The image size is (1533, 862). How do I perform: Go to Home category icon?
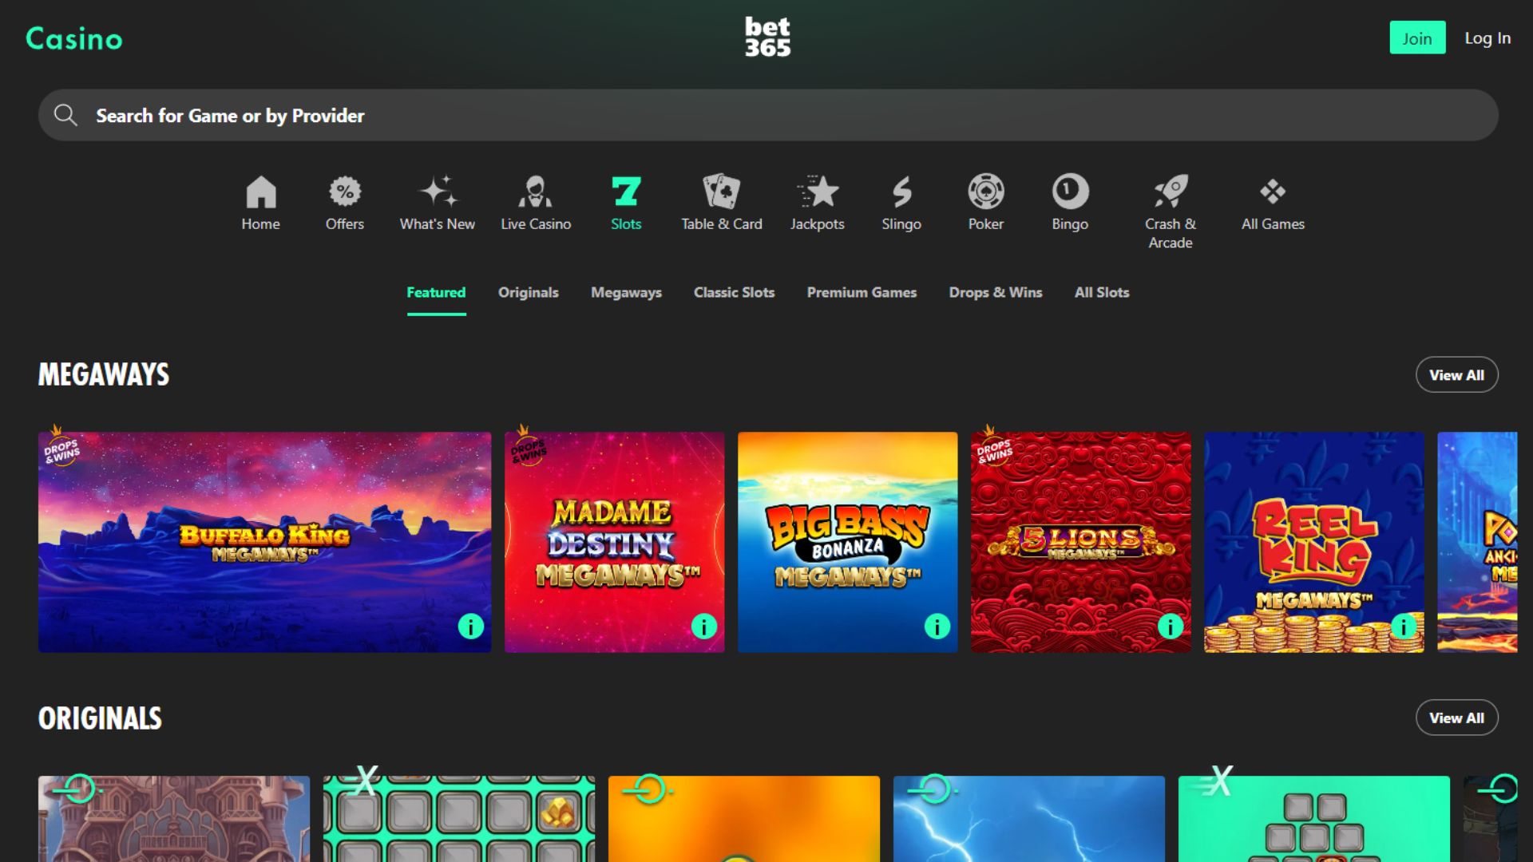click(260, 192)
